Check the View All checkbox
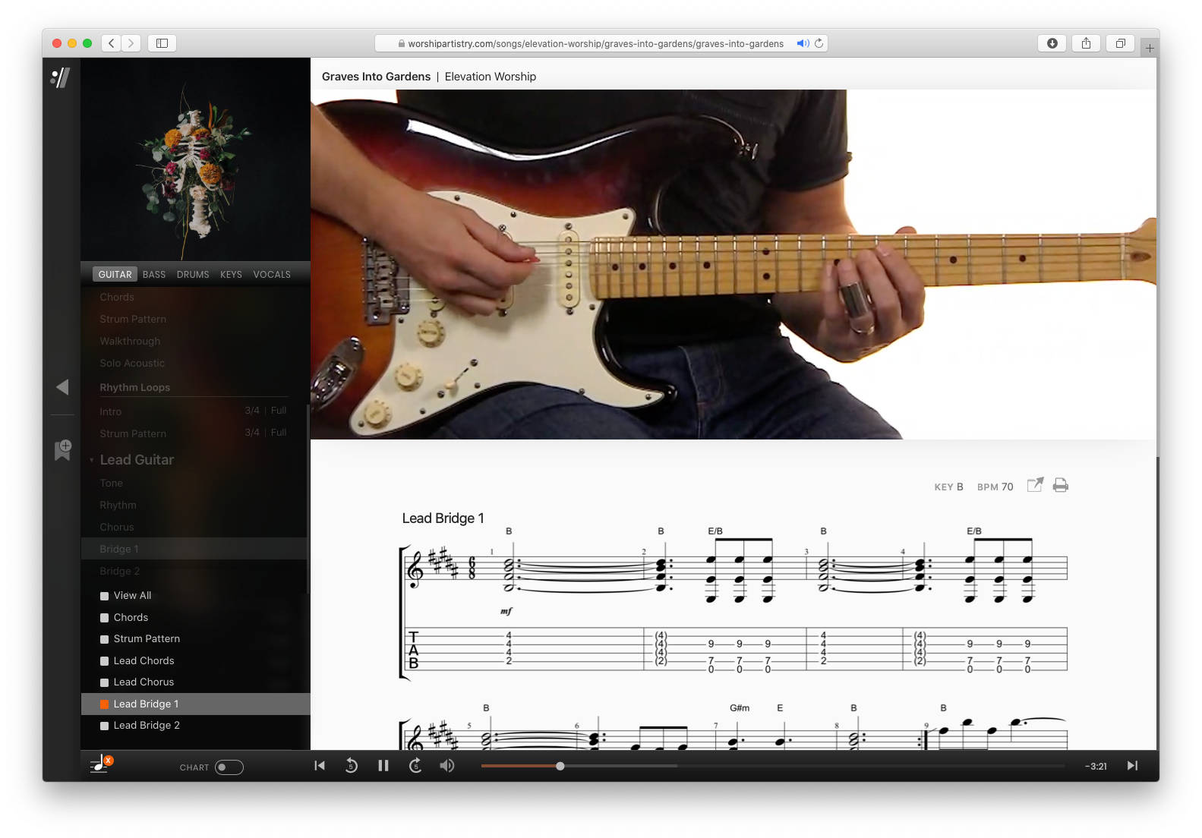Image resolution: width=1202 pixels, height=838 pixels. (x=105, y=596)
